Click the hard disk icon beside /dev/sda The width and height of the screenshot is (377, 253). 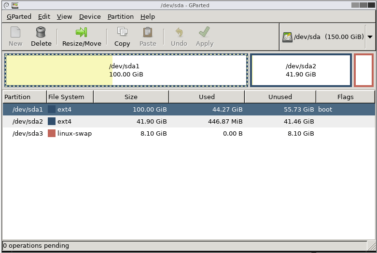(x=287, y=37)
